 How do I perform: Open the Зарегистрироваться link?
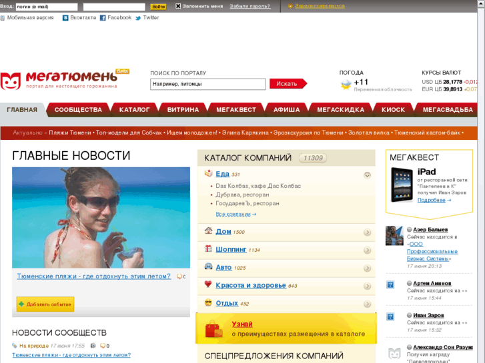tap(320, 6)
